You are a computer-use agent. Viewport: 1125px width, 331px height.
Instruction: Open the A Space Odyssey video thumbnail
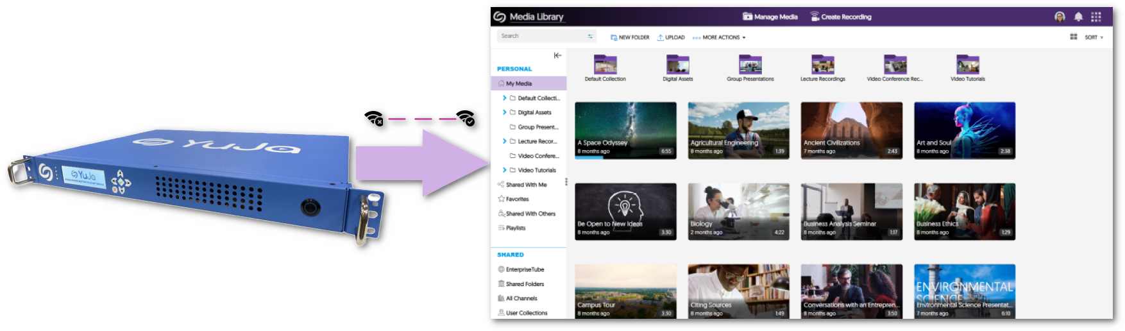click(625, 130)
